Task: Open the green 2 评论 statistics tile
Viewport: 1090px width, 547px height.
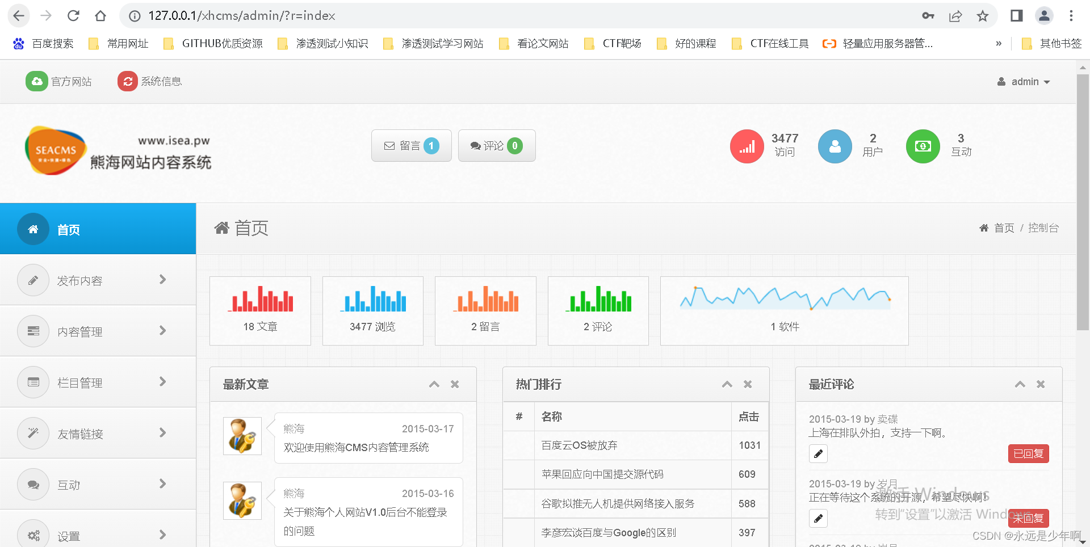Action: (x=598, y=311)
